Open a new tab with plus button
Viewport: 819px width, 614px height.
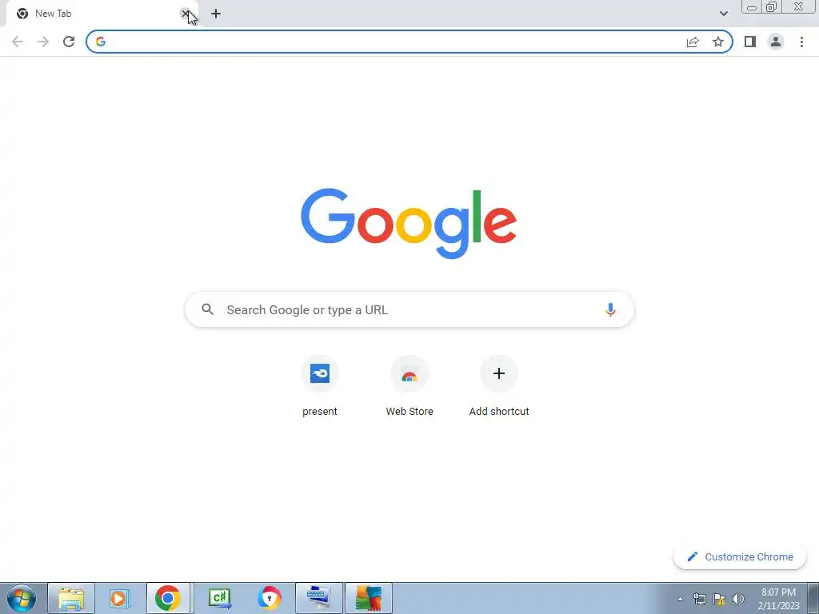point(216,14)
